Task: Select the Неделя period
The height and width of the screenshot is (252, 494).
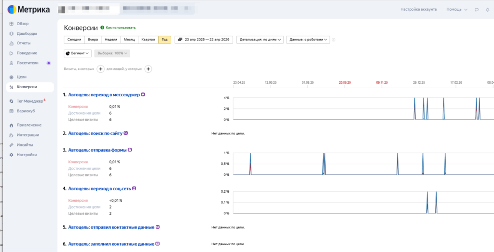Action: 110,40
